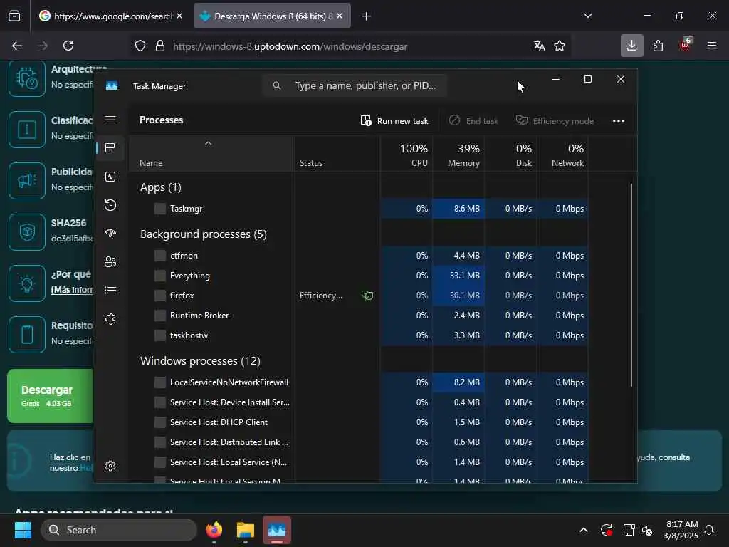729x547 pixels.
Task: Open Startup apps sidebar icon
Action: click(110, 233)
